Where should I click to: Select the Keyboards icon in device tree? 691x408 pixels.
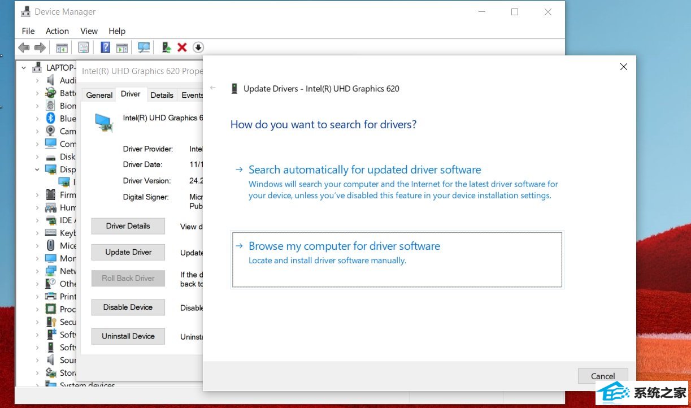tap(51, 233)
